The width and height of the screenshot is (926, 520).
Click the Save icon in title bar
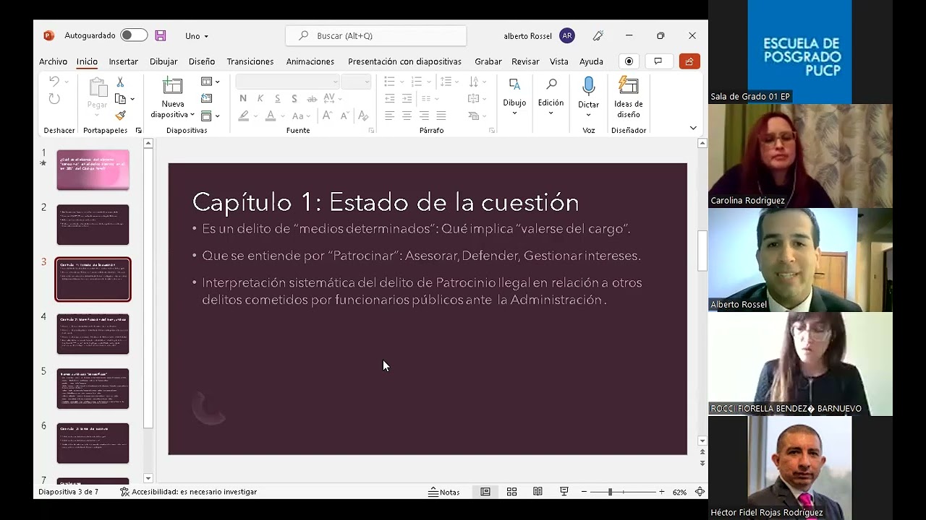coord(161,35)
